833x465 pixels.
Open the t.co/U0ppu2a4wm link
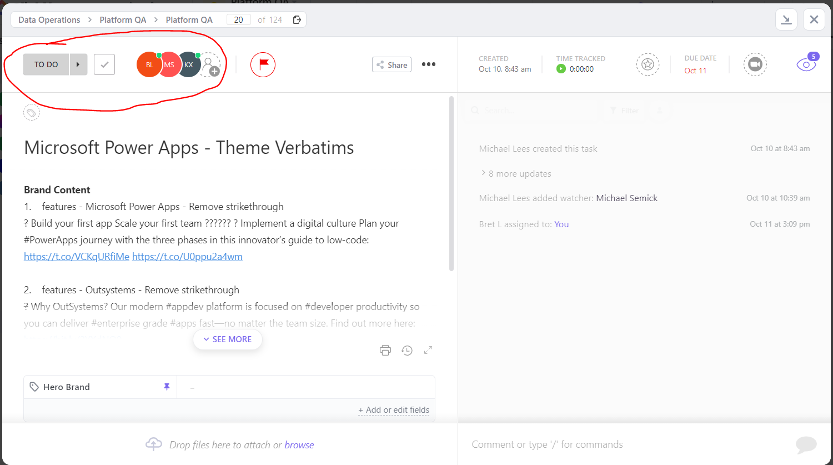tap(187, 257)
